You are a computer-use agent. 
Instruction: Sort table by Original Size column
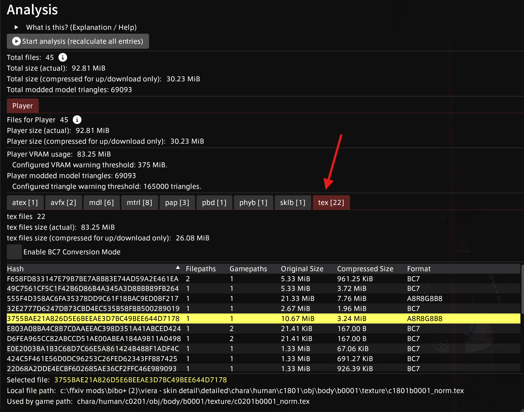tap(302, 269)
